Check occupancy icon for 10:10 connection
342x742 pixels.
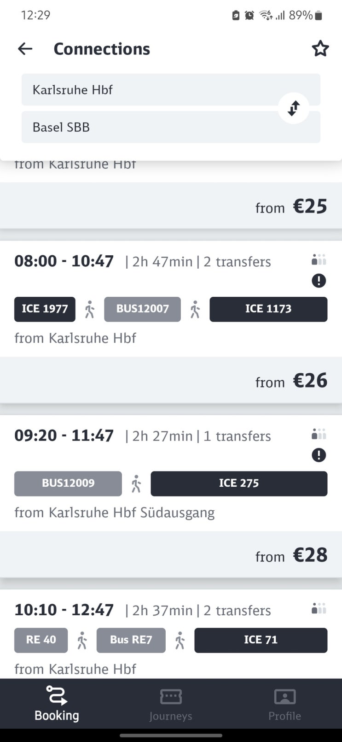click(319, 608)
